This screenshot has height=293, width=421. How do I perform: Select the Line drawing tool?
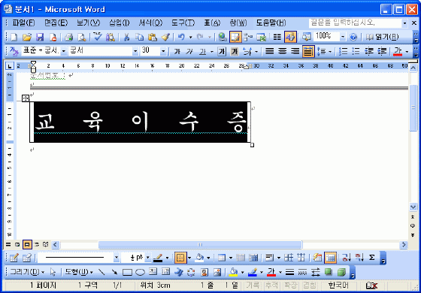[x=101, y=273]
